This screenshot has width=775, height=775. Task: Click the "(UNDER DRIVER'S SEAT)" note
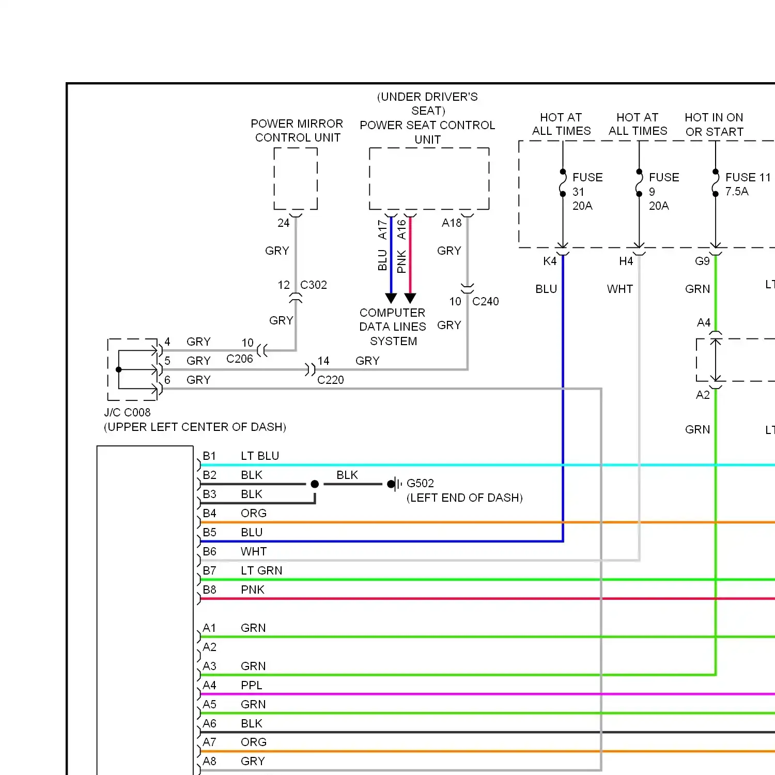pyautogui.click(x=428, y=104)
